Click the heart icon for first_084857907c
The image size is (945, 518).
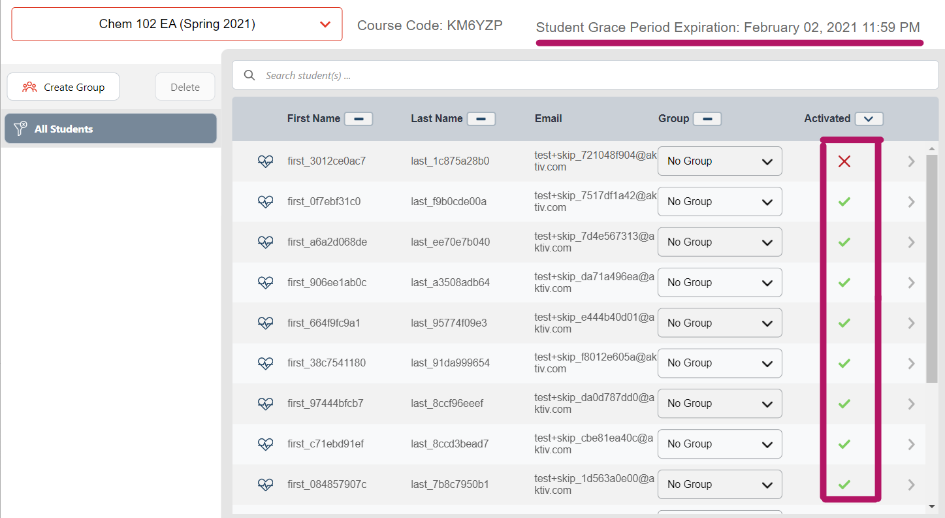(265, 484)
